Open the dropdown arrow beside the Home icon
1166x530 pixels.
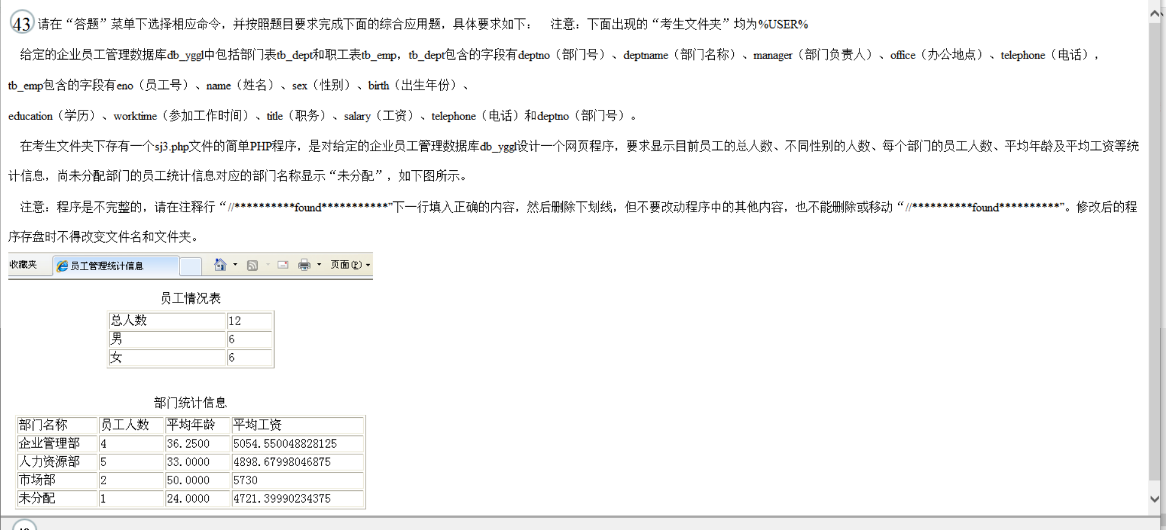click(x=235, y=265)
